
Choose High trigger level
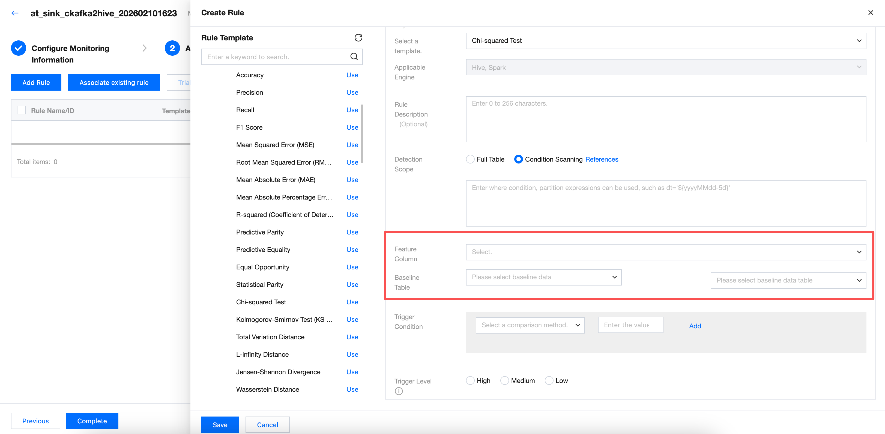point(470,381)
